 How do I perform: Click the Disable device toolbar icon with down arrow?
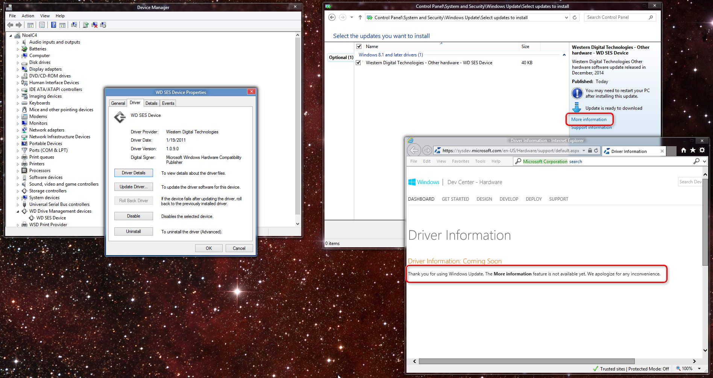click(x=103, y=25)
